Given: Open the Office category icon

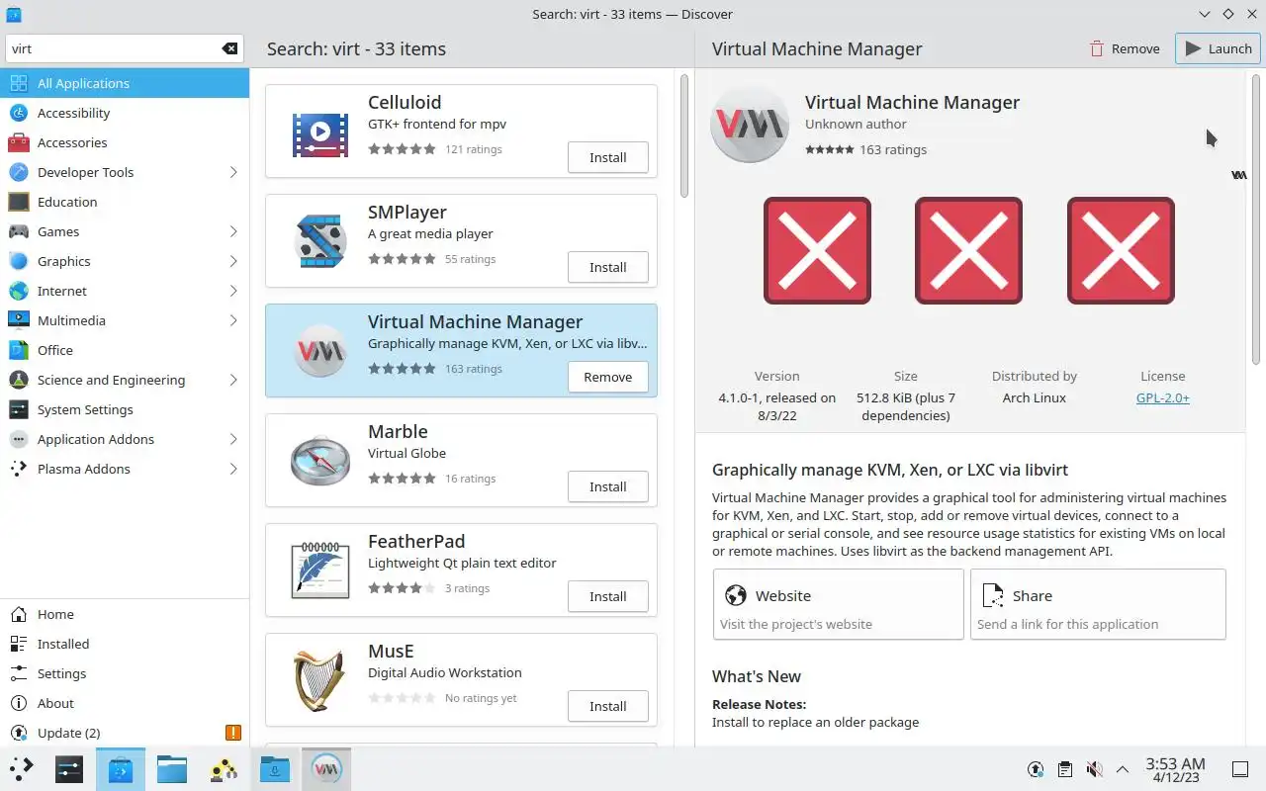Looking at the screenshot, I should pyautogui.click(x=18, y=350).
